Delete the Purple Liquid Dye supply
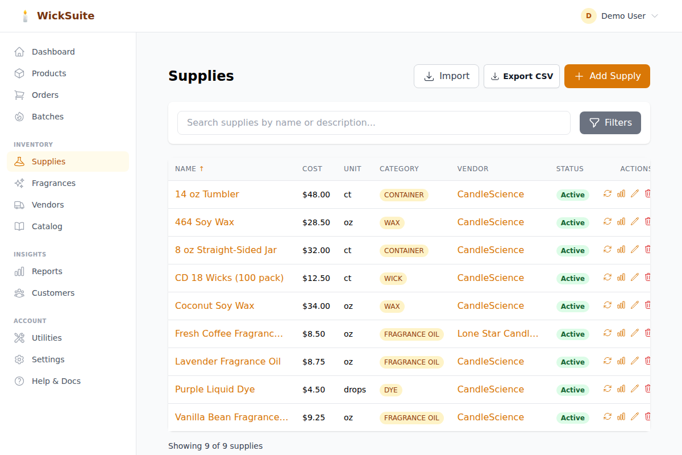The width and height of the screenshot is (682, 455). tap(648, 388)
